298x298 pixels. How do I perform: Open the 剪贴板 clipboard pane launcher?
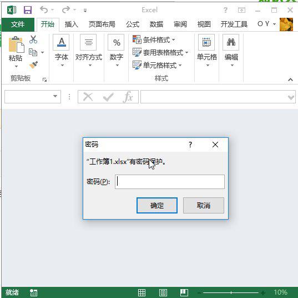[x=44, y=80]
